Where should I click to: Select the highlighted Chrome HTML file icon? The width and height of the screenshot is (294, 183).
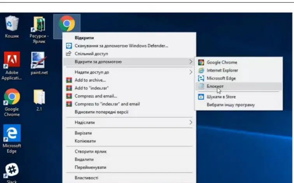point(67,24)
